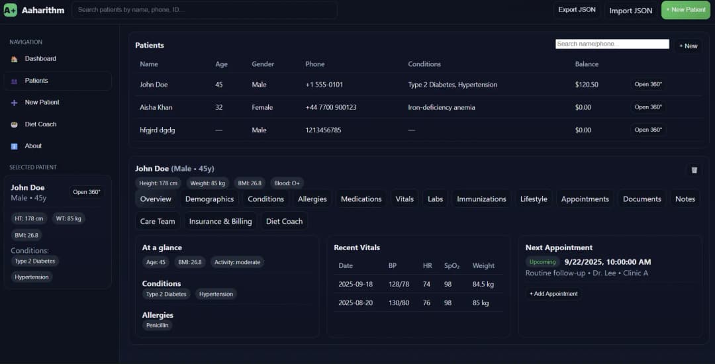This screenshot has width=715, height=364.
Task: Click Export JSON in top bar
Action: click(577, 10)
